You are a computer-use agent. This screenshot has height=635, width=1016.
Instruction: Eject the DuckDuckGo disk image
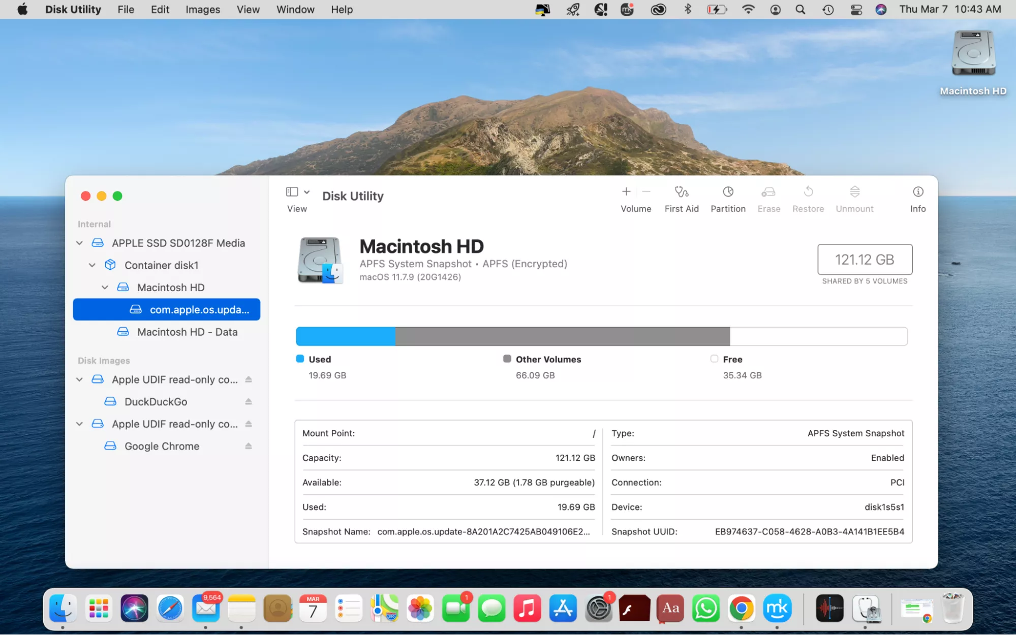coord(249,402)
